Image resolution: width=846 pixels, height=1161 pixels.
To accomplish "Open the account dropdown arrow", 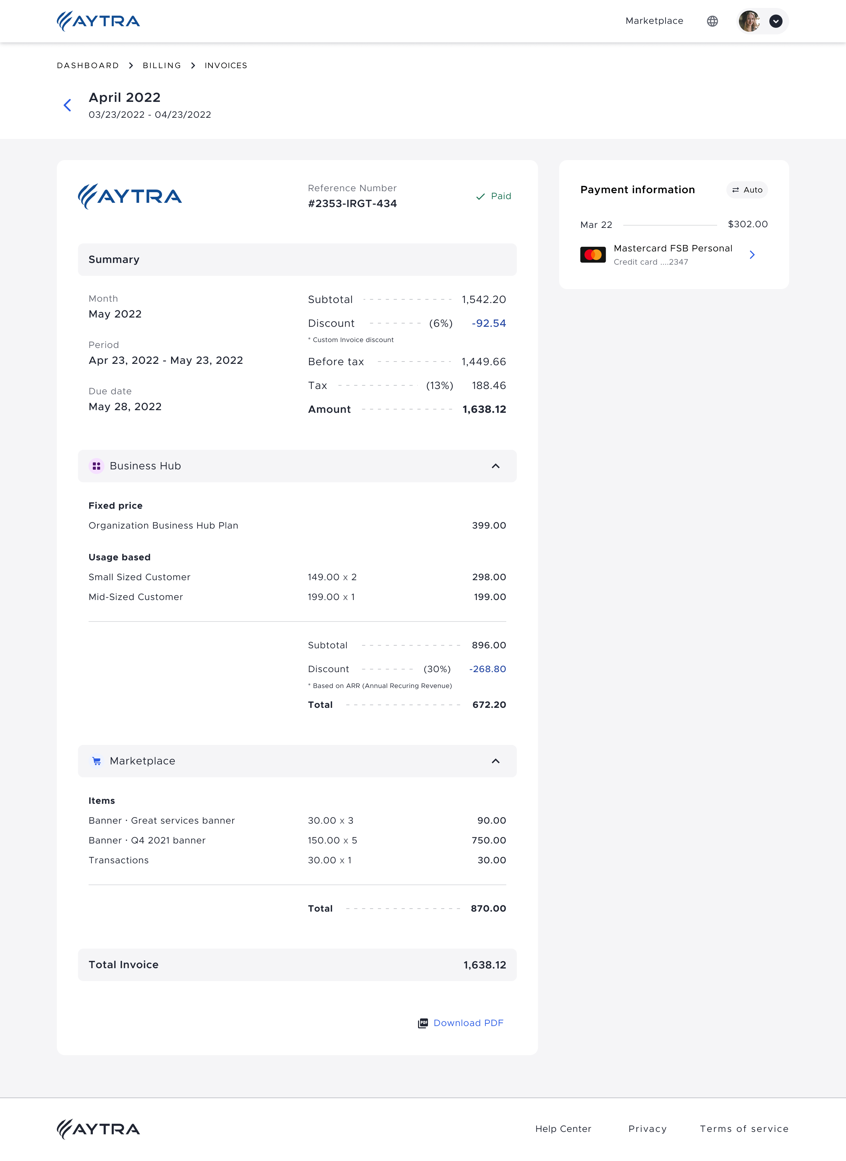I will point(775,21).
